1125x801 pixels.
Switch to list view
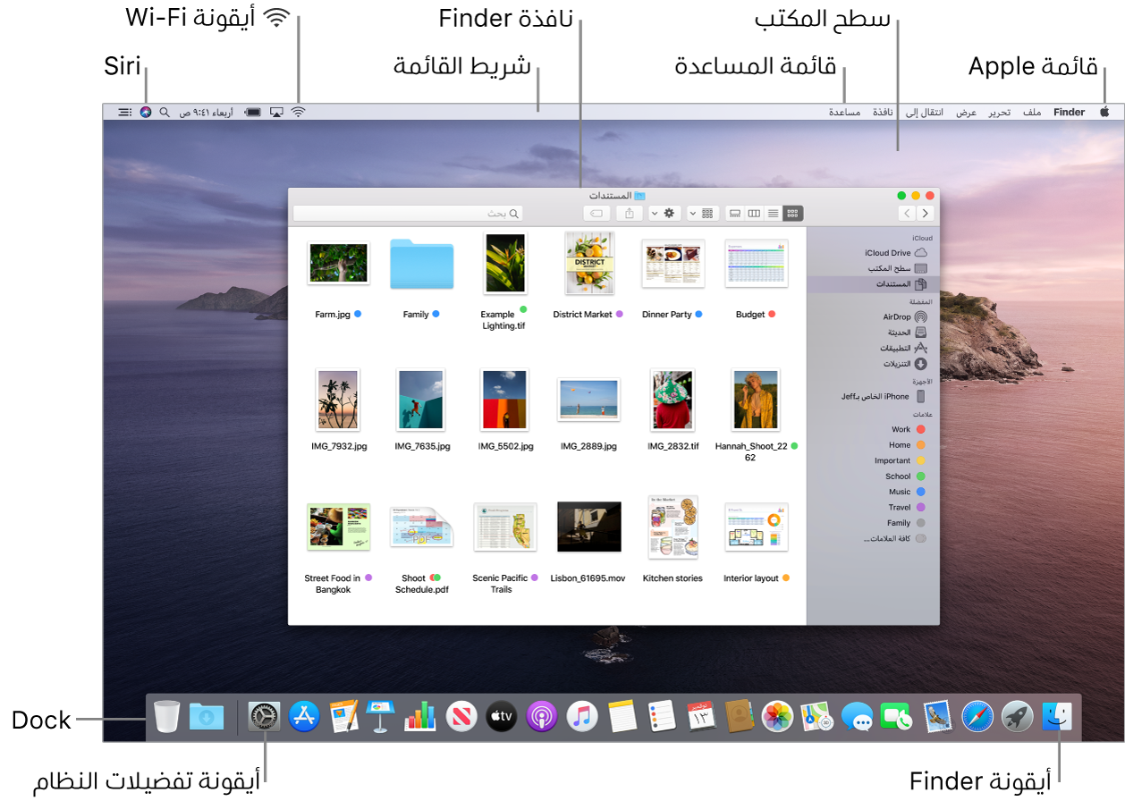(x=774, y=213)
